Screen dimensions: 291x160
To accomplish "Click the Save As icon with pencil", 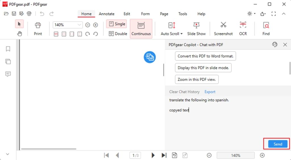I will coord(22,14).
